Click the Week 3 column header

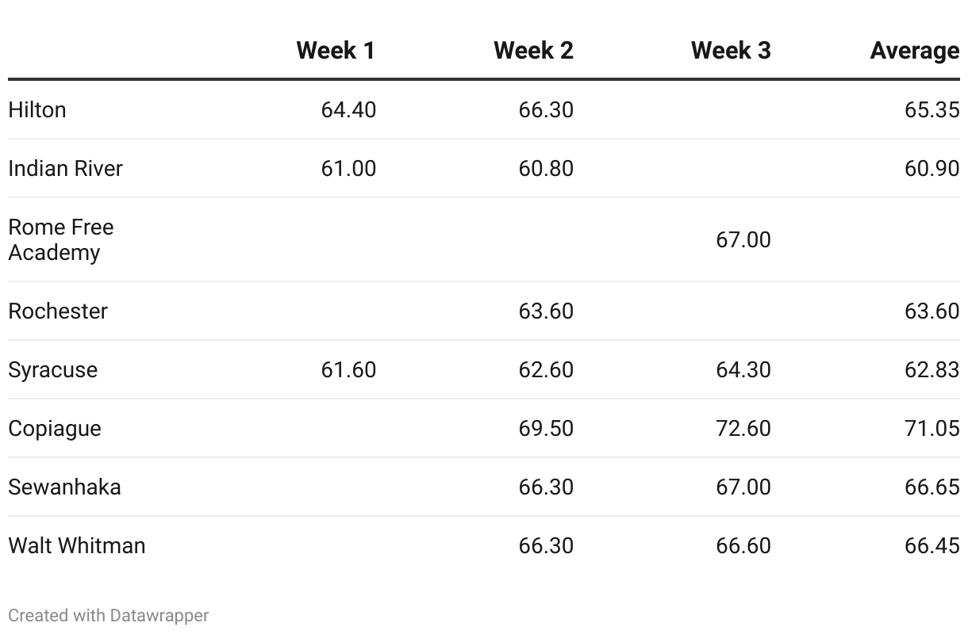[x=731, y=51]
